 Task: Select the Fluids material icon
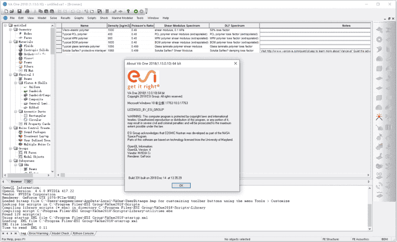pos(20,46)
